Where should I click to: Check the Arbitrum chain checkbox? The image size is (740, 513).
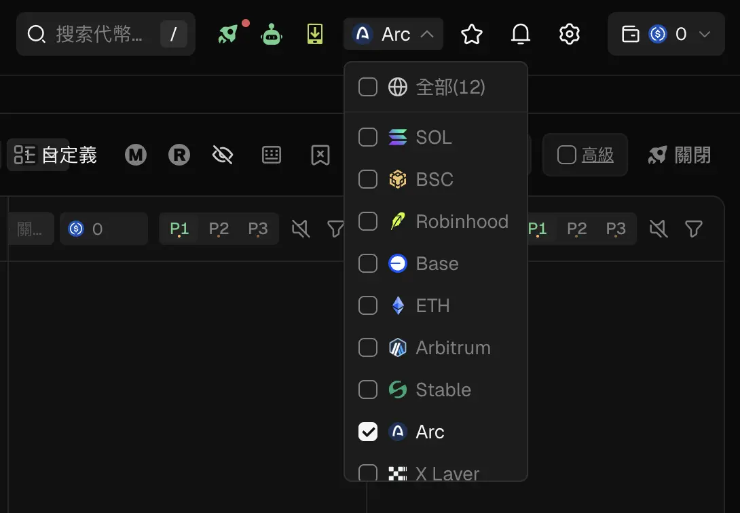368,347
